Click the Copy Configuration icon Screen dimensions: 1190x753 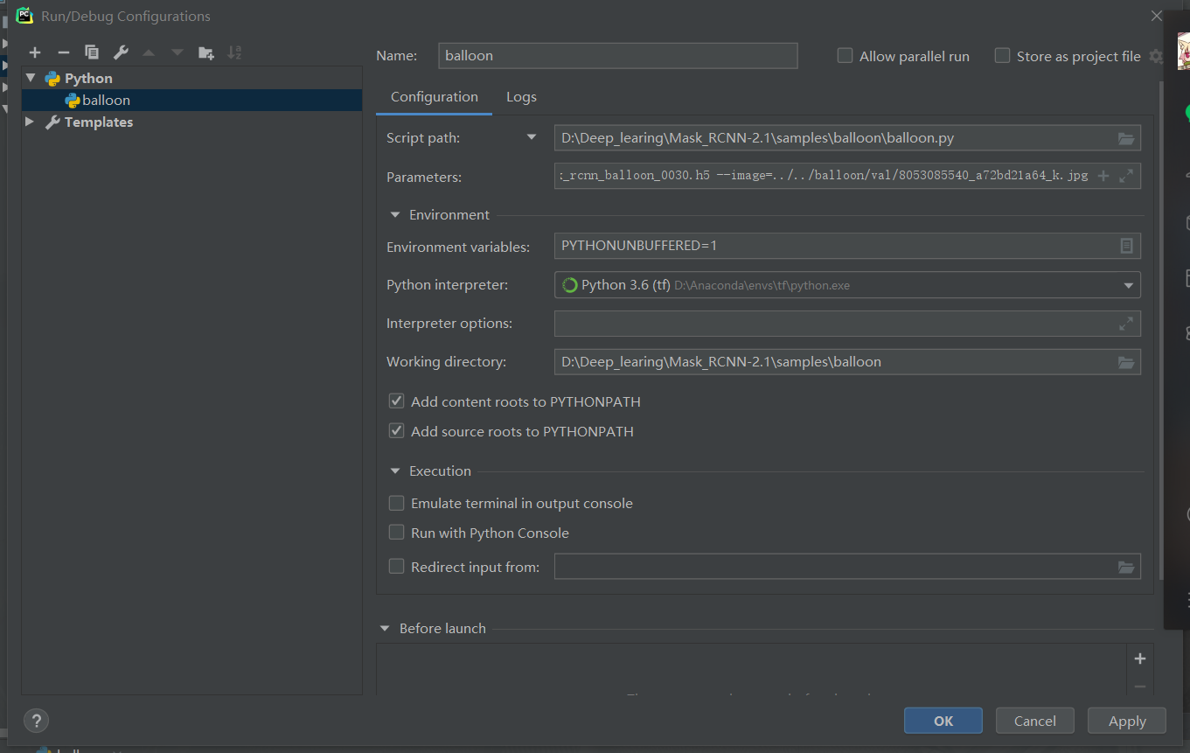(x=92, y=52)
